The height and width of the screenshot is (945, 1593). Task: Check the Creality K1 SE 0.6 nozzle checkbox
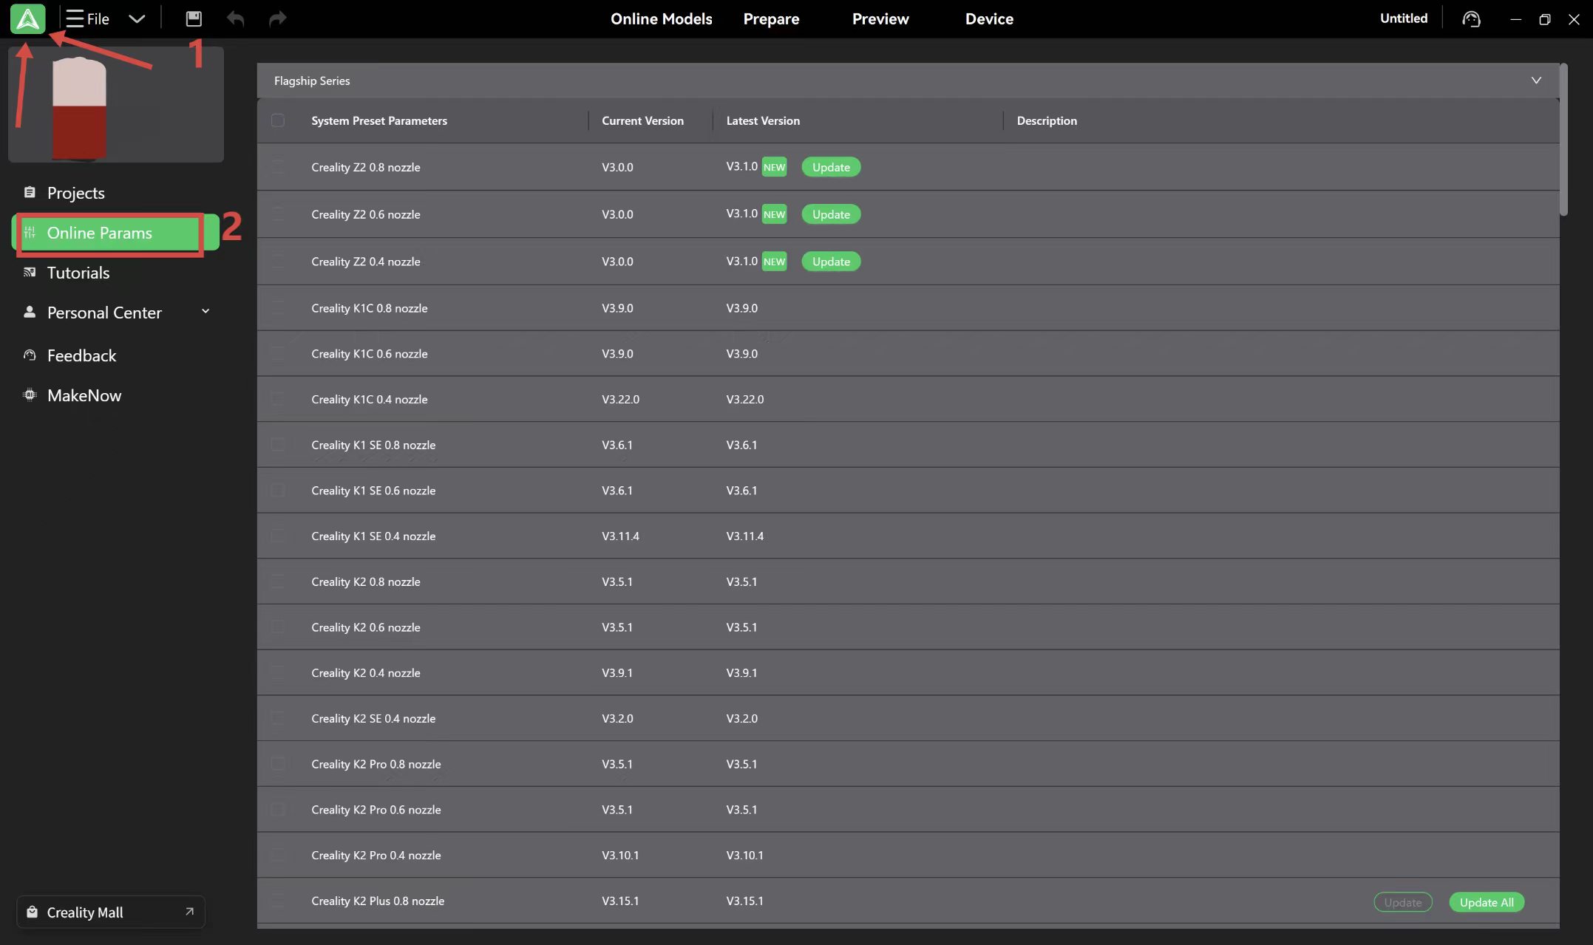278,491
